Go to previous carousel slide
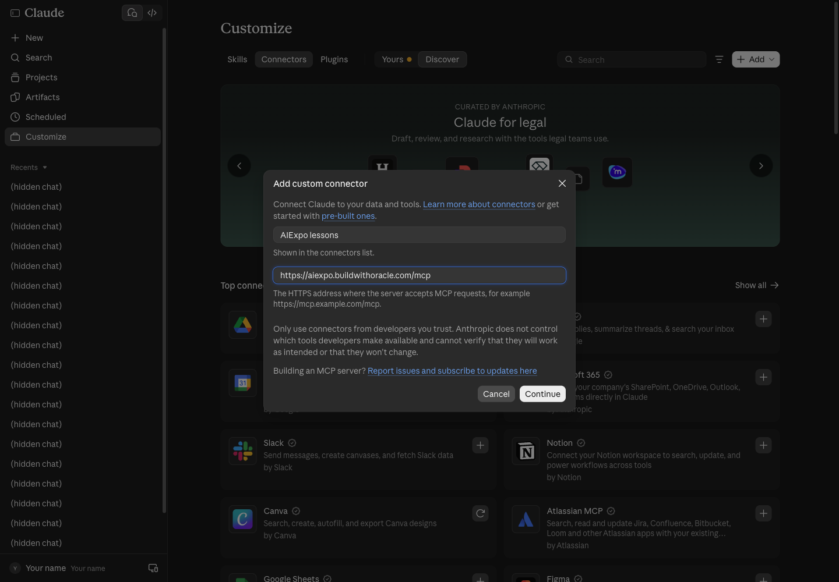This screenshot has height=582, width=839. click(239, 166)
